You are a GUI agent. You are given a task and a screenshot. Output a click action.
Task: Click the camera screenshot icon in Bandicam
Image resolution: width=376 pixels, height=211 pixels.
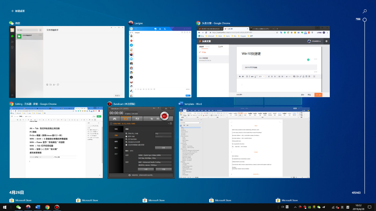coord(158,119)
